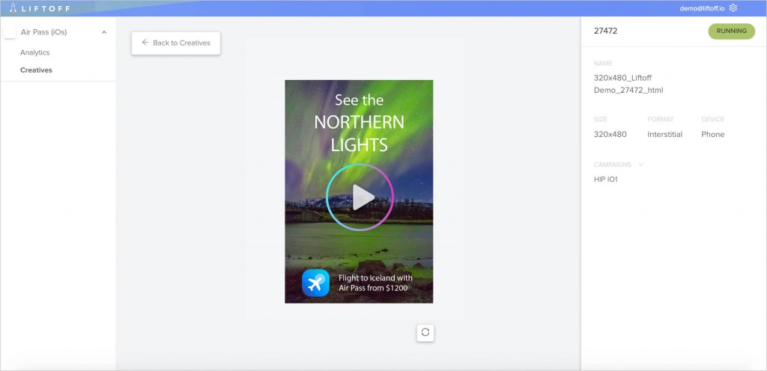Go back with Back to Creatives button
The image size is (767, 371).
[176, 43]
